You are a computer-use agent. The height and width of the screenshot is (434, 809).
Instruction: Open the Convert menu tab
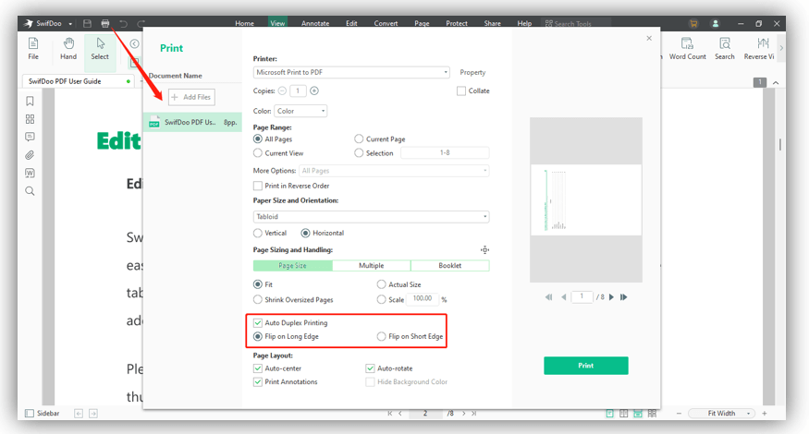386,23
